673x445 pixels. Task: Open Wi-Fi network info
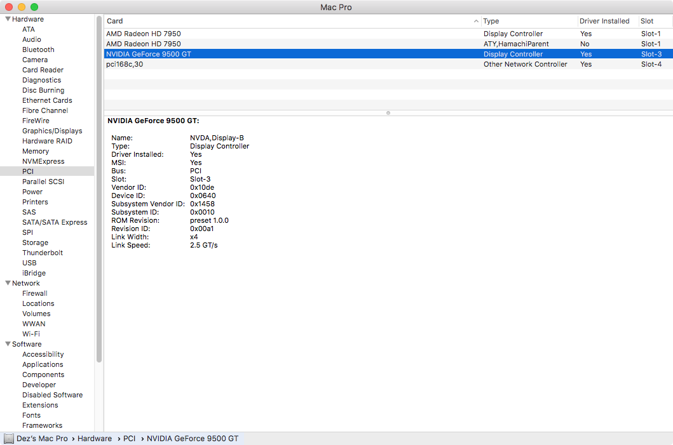tap(31, 334)
